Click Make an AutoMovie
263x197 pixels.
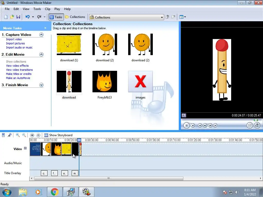pos(18,78)
